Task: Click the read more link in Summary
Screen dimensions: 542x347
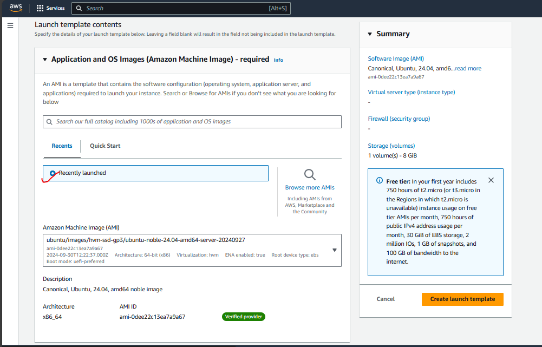Action: [x=468, y=68]
